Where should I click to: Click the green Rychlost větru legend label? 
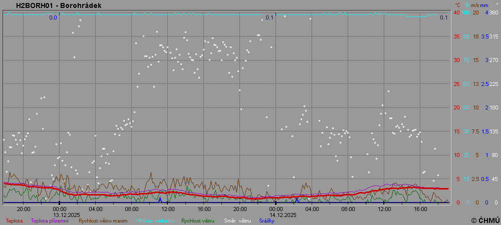tap(198, 220)
